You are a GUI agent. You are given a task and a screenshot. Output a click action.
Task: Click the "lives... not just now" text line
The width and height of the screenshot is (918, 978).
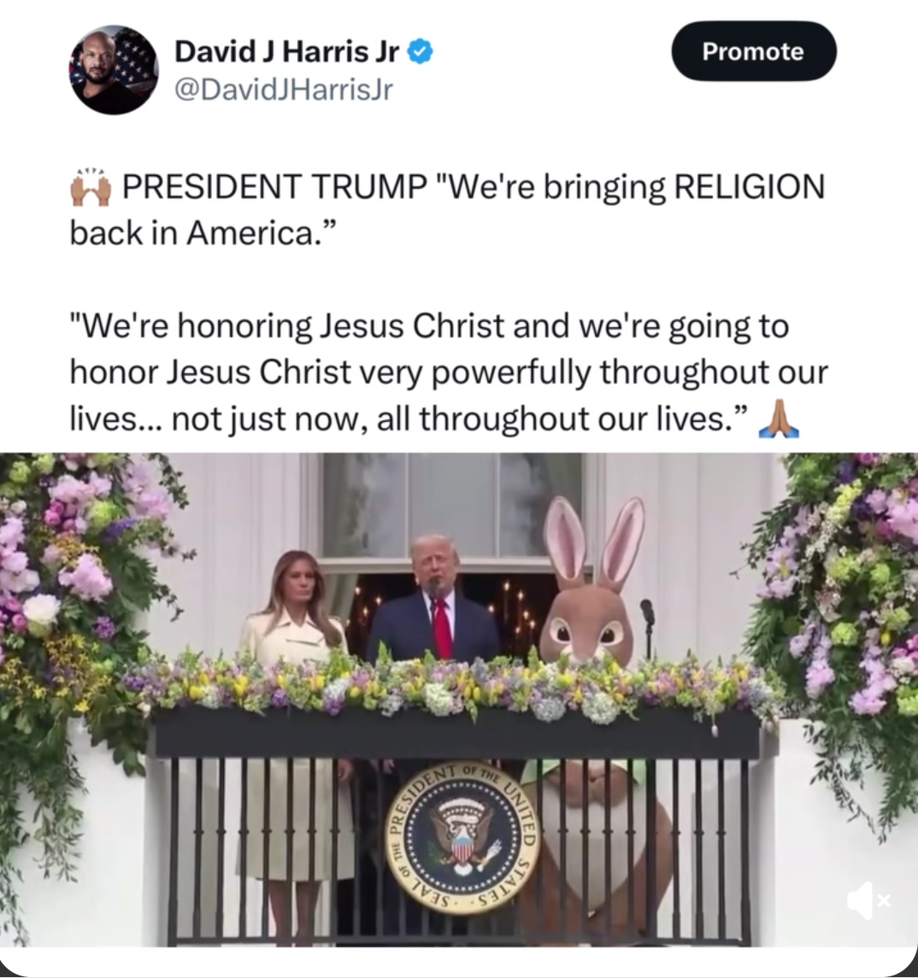[x=408, y=419]
